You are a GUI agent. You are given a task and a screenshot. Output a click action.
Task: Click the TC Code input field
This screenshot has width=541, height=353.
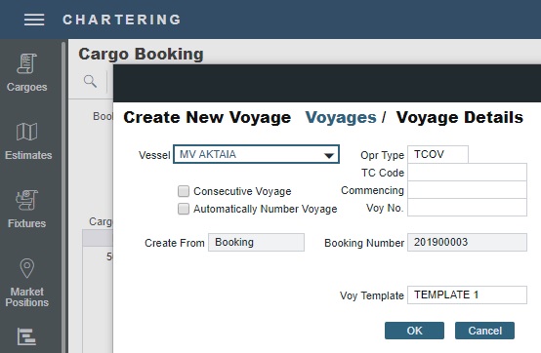click(x=467, y=173)
